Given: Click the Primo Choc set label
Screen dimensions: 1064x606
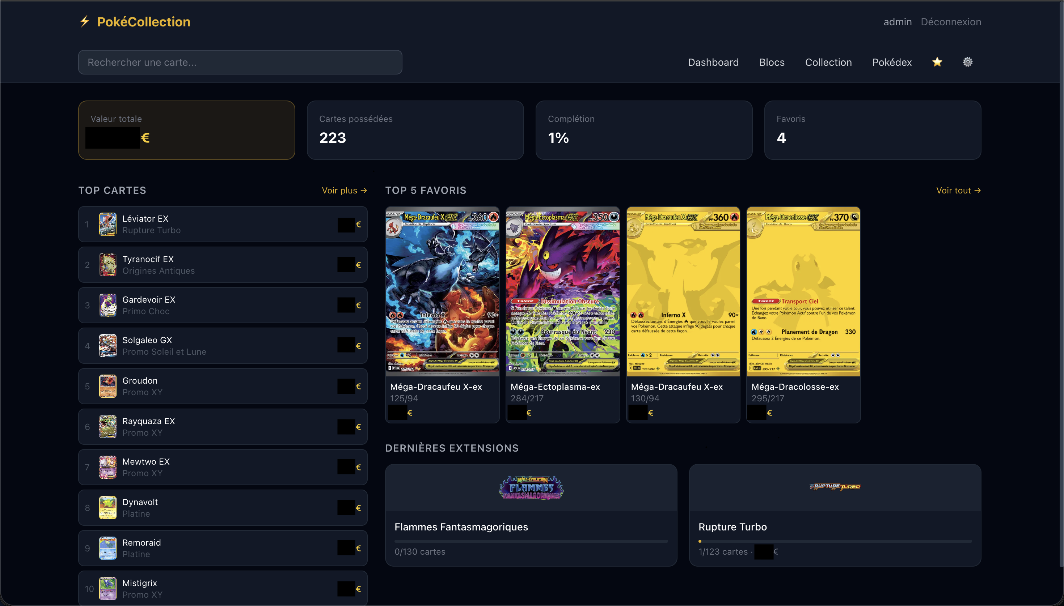Looking at the screenshot, I should click(x=146, y=311).
